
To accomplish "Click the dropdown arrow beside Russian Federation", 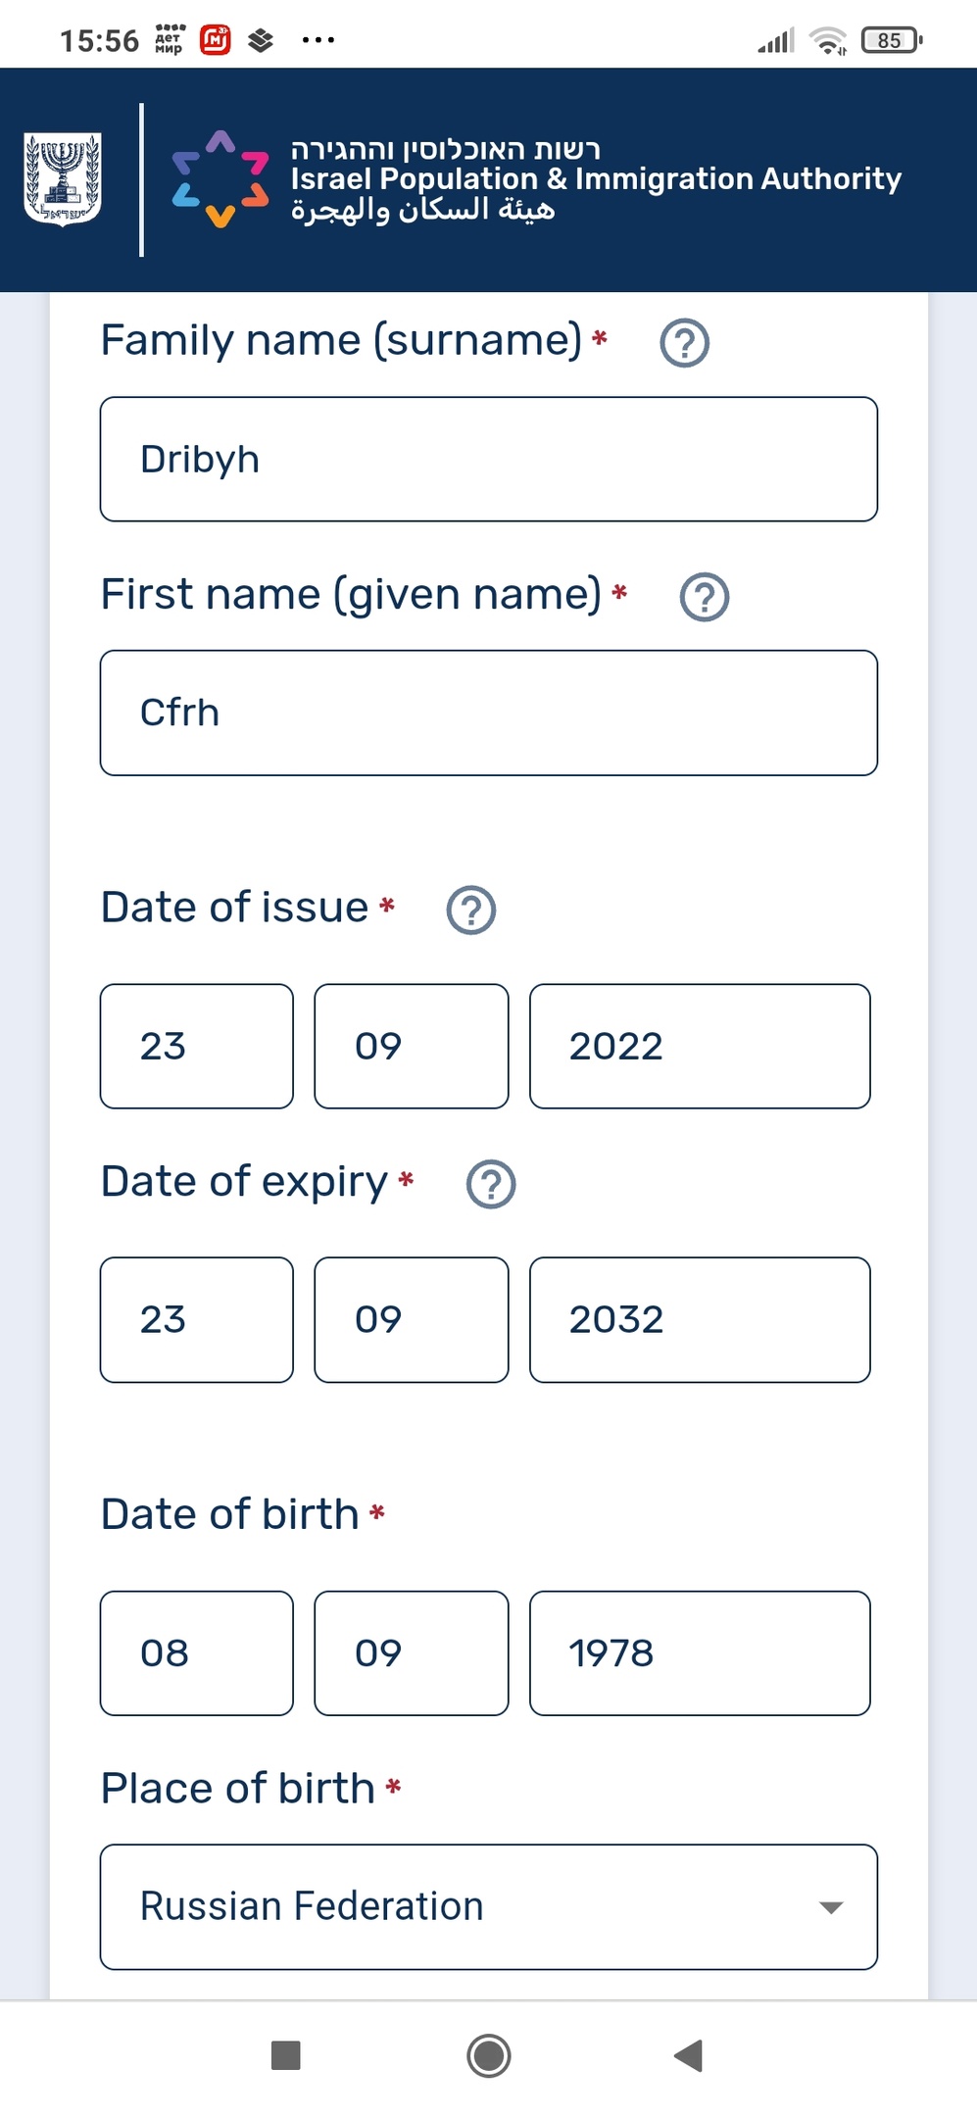I will (831, 1907).
